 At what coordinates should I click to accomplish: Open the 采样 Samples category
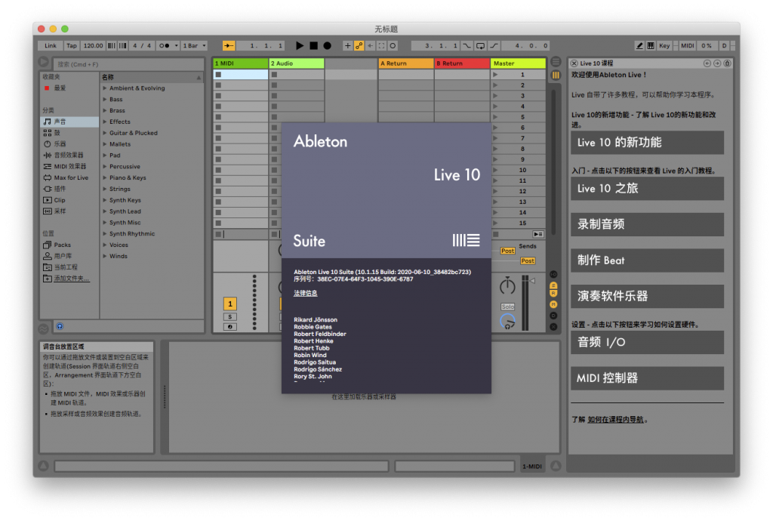[69, 211]
